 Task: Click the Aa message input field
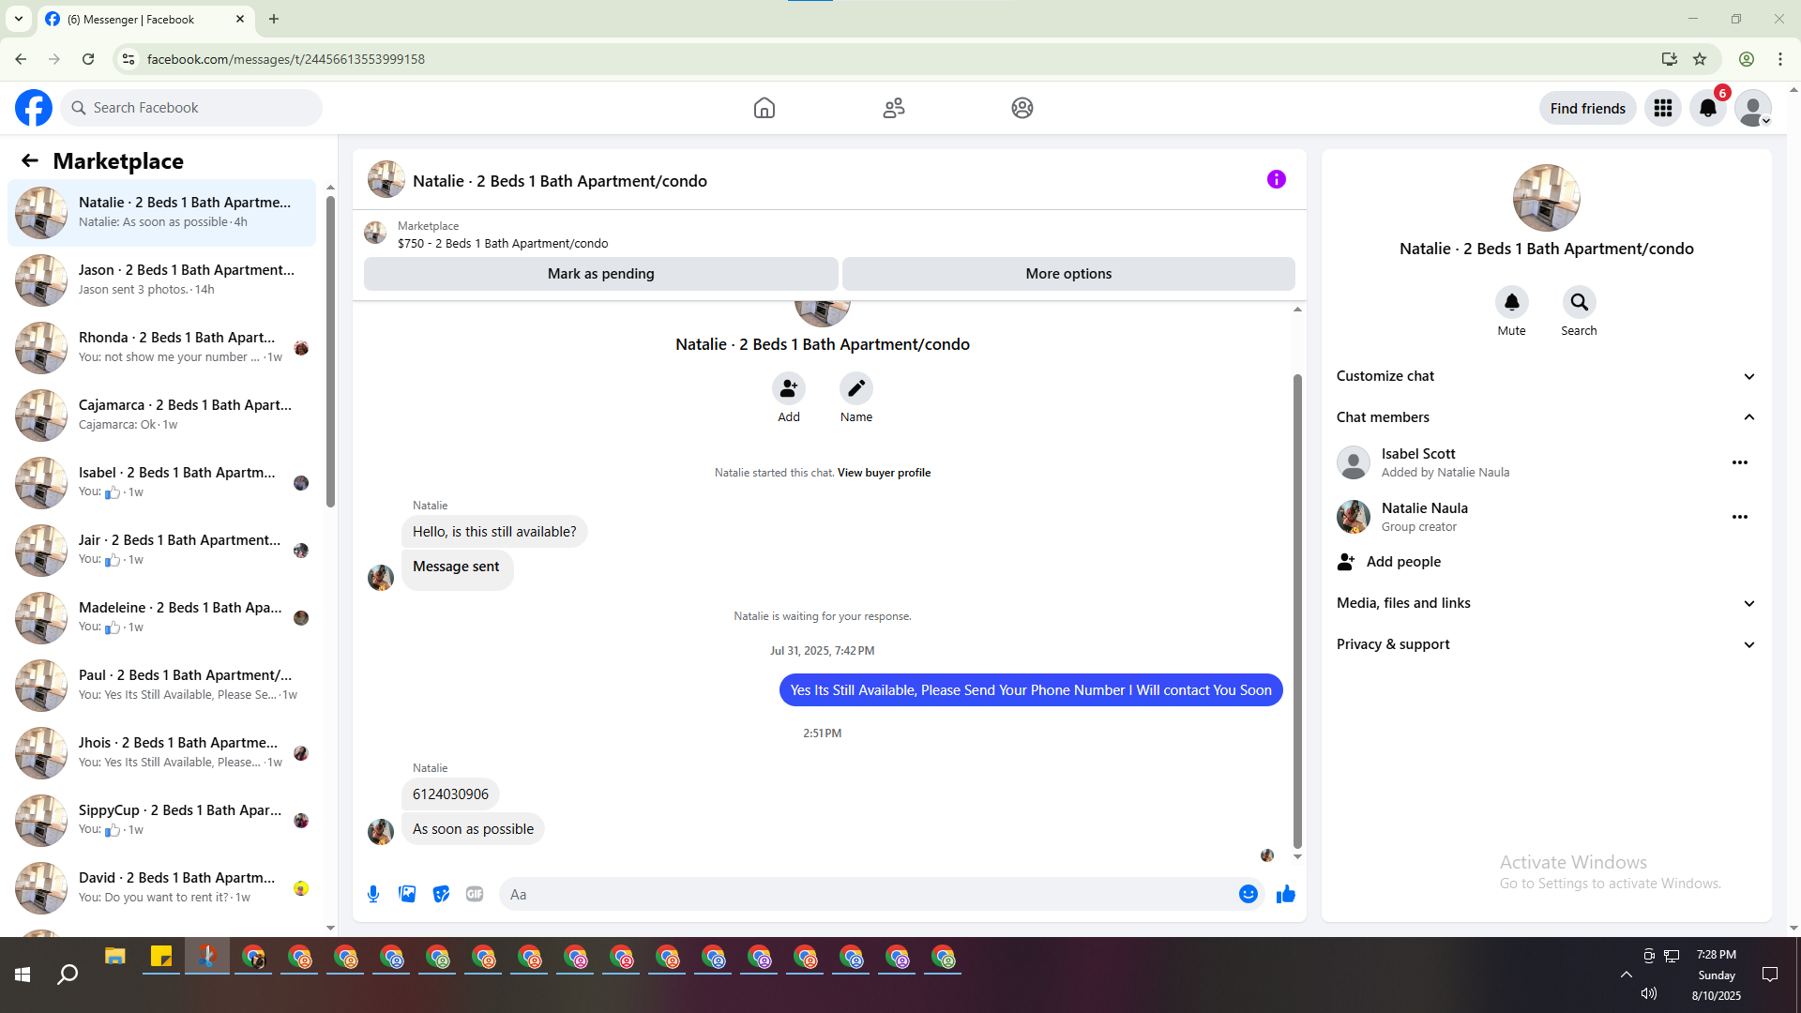[x=863, y=894]
